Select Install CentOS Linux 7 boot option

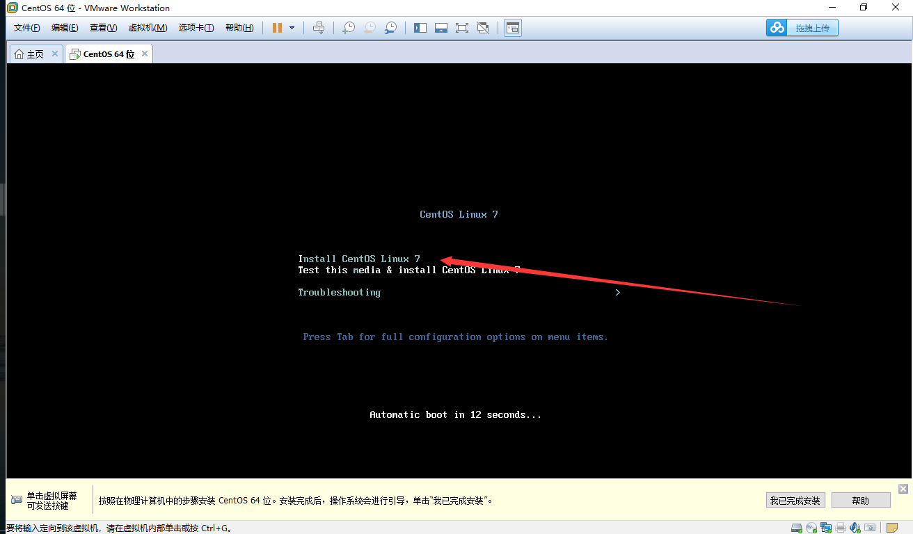359,259
